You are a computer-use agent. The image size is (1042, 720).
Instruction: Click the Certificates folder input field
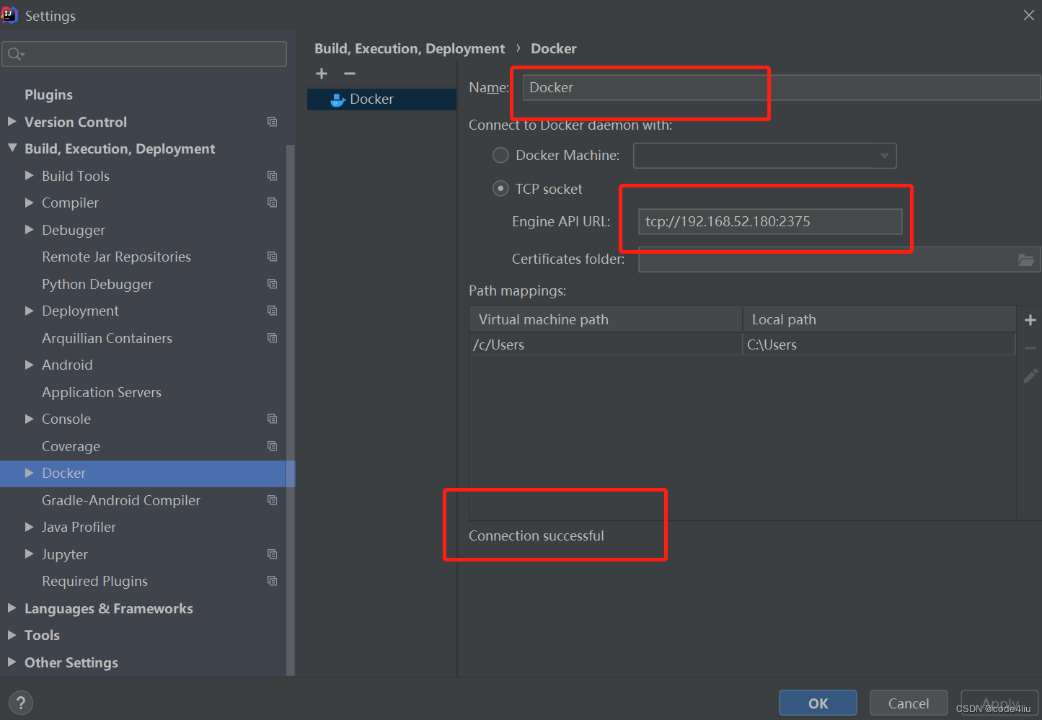tap(839, 259)
